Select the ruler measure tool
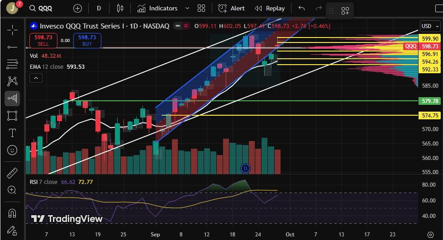Screen dimensions: 443x240 12,173
